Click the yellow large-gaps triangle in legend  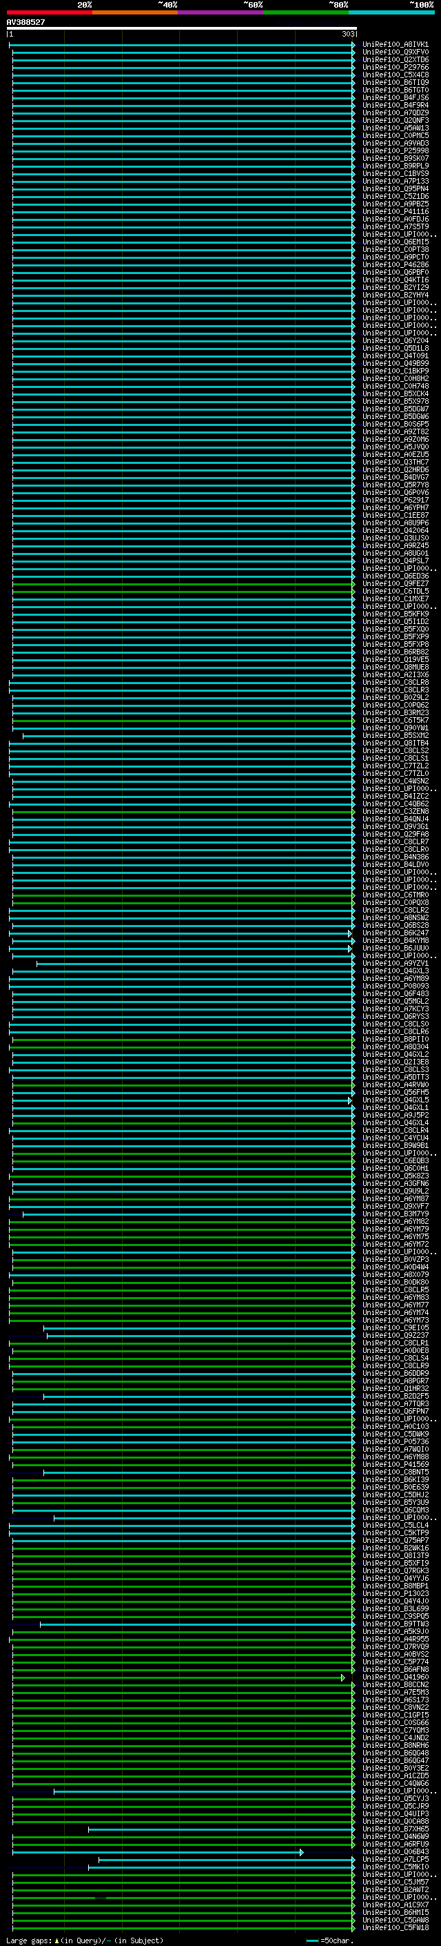[x=57, y=1940]
